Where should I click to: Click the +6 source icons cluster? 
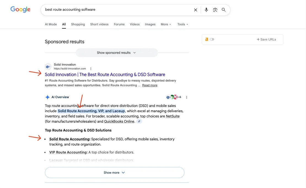tap(173, 97)
